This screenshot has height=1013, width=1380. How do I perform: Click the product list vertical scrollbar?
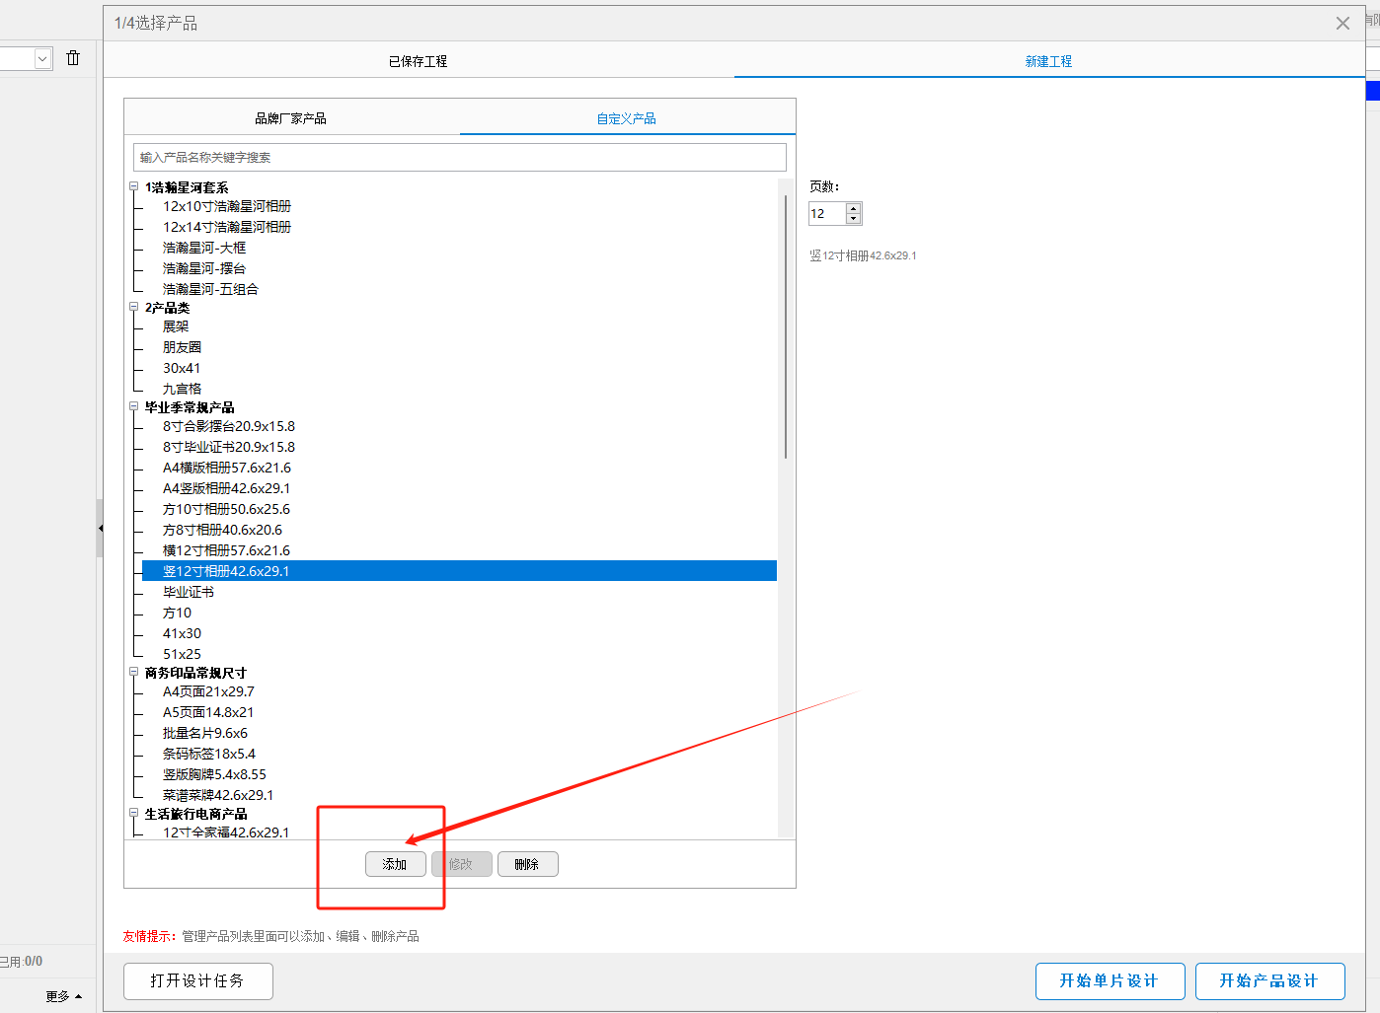click(x=786, y=326)
